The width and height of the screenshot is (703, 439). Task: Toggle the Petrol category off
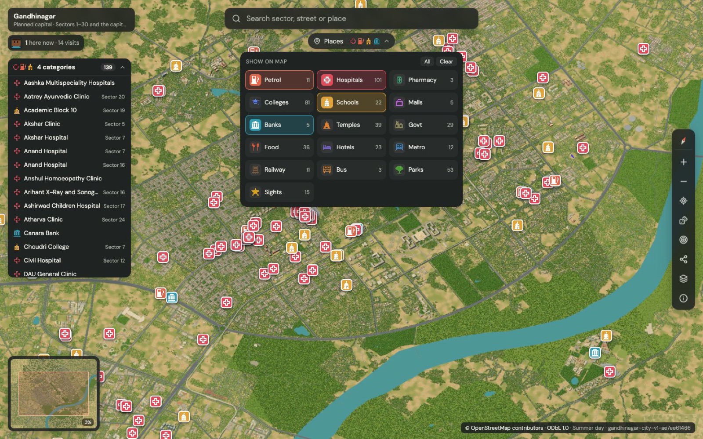(279, 80)
